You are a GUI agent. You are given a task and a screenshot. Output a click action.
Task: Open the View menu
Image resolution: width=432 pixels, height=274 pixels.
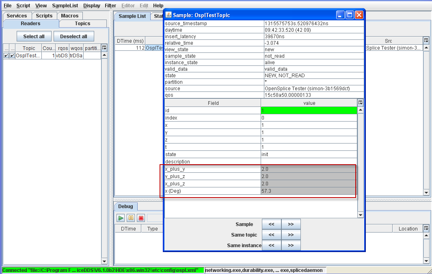tap(41, 6)
